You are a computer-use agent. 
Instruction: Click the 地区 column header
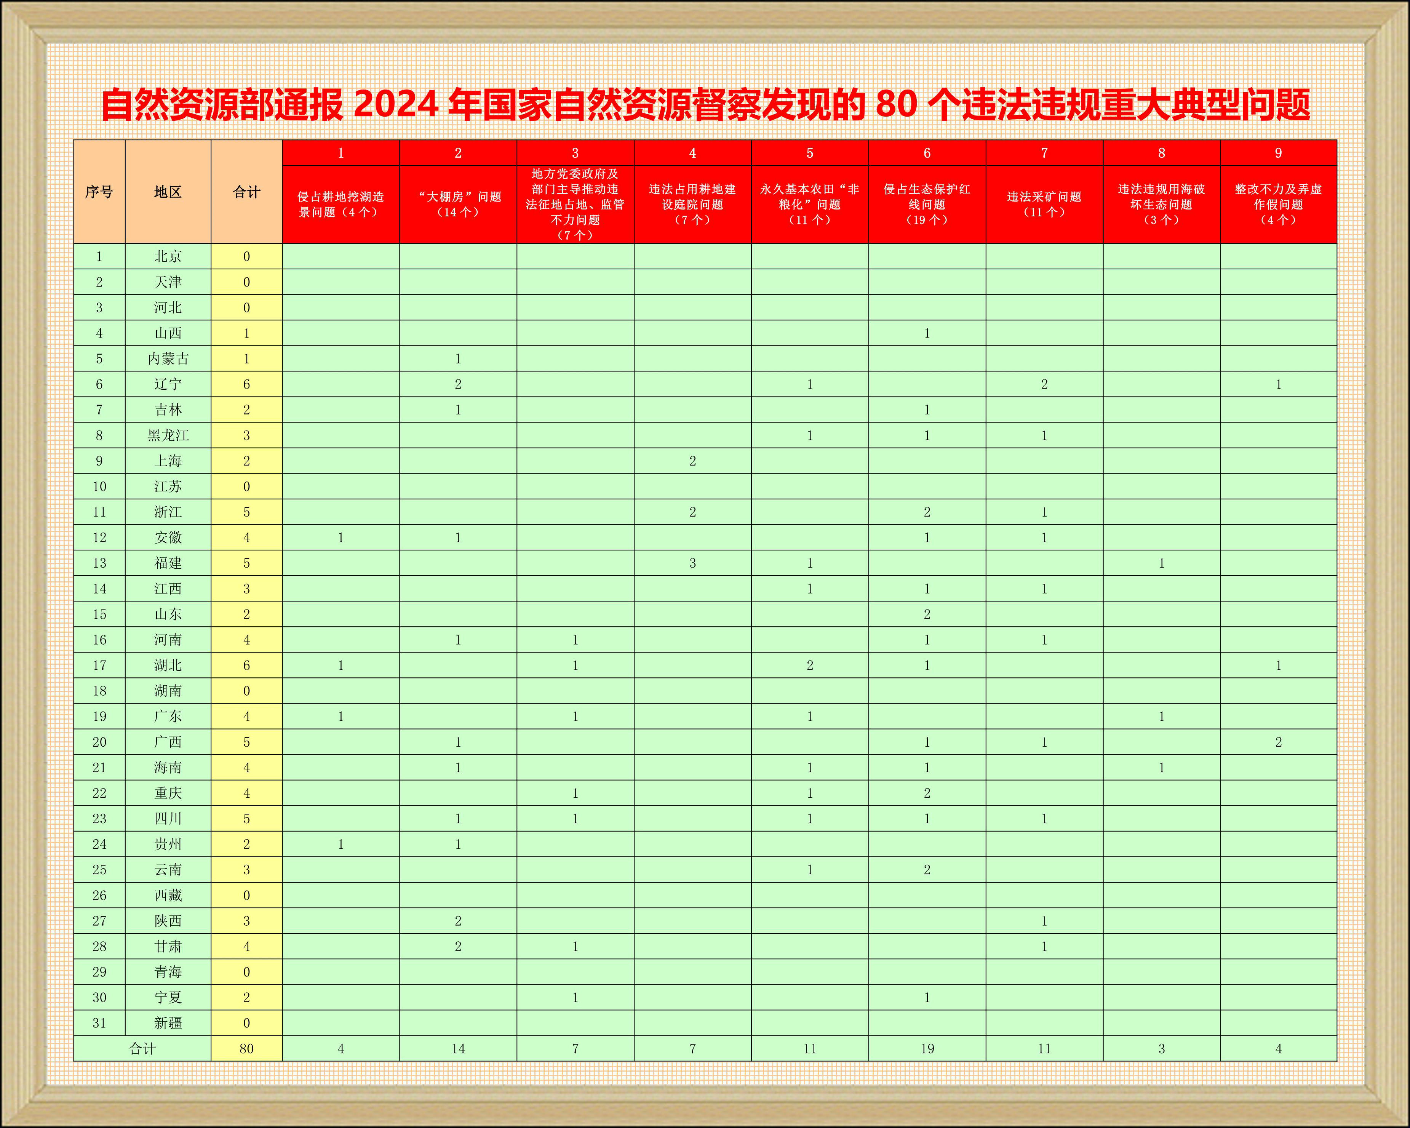click(168, 192)
